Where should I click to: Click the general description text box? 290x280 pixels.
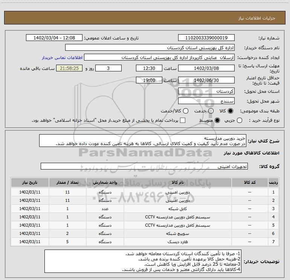pos(143,141)
